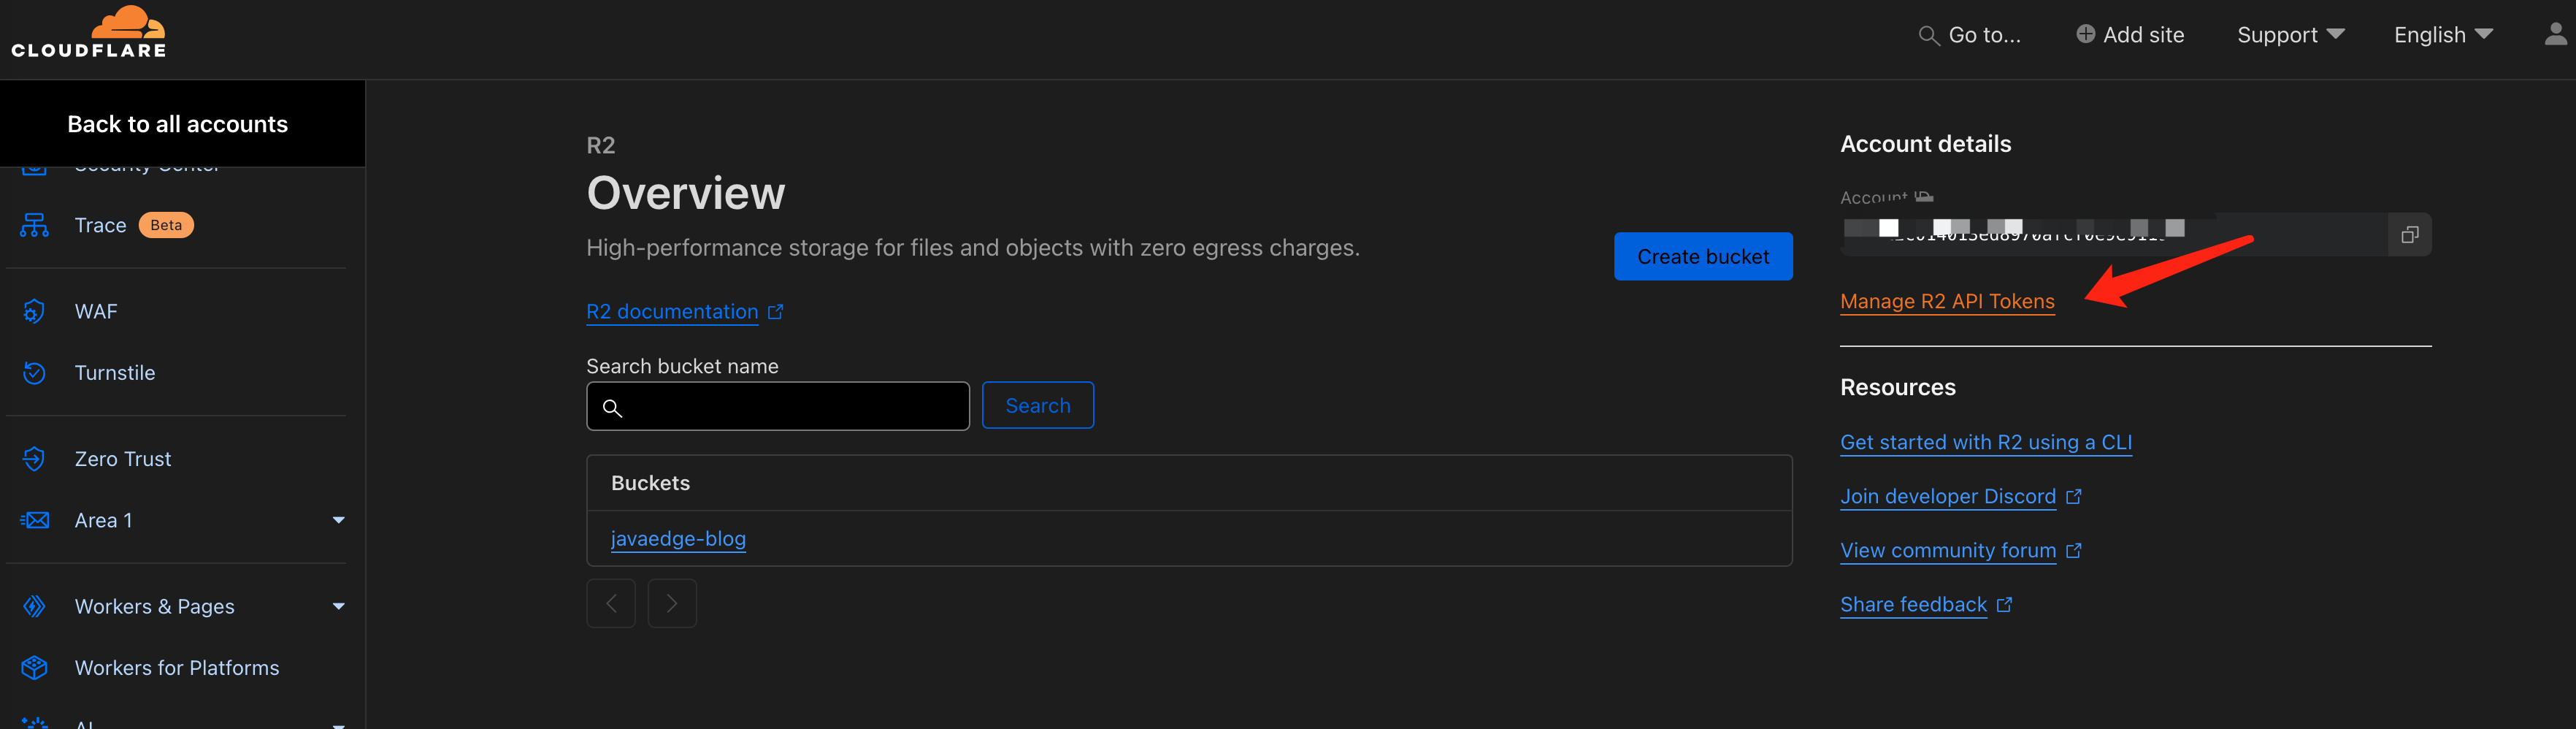This screenshot has width=2576, height=729.
Task: Click the Area 1 envelope icon
Action: [x=35, y=520]
